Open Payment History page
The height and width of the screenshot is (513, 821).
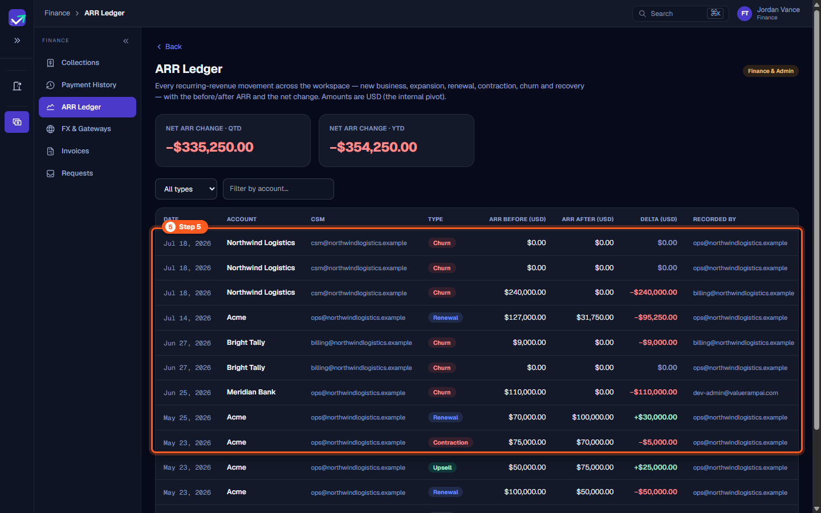point(87,85)
